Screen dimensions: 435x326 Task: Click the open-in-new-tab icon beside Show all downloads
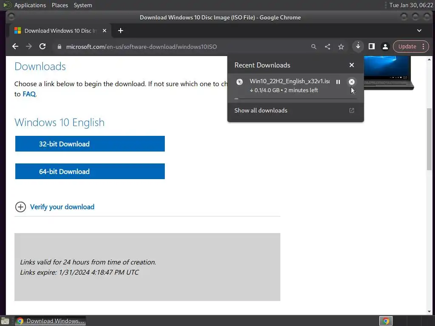351,110
